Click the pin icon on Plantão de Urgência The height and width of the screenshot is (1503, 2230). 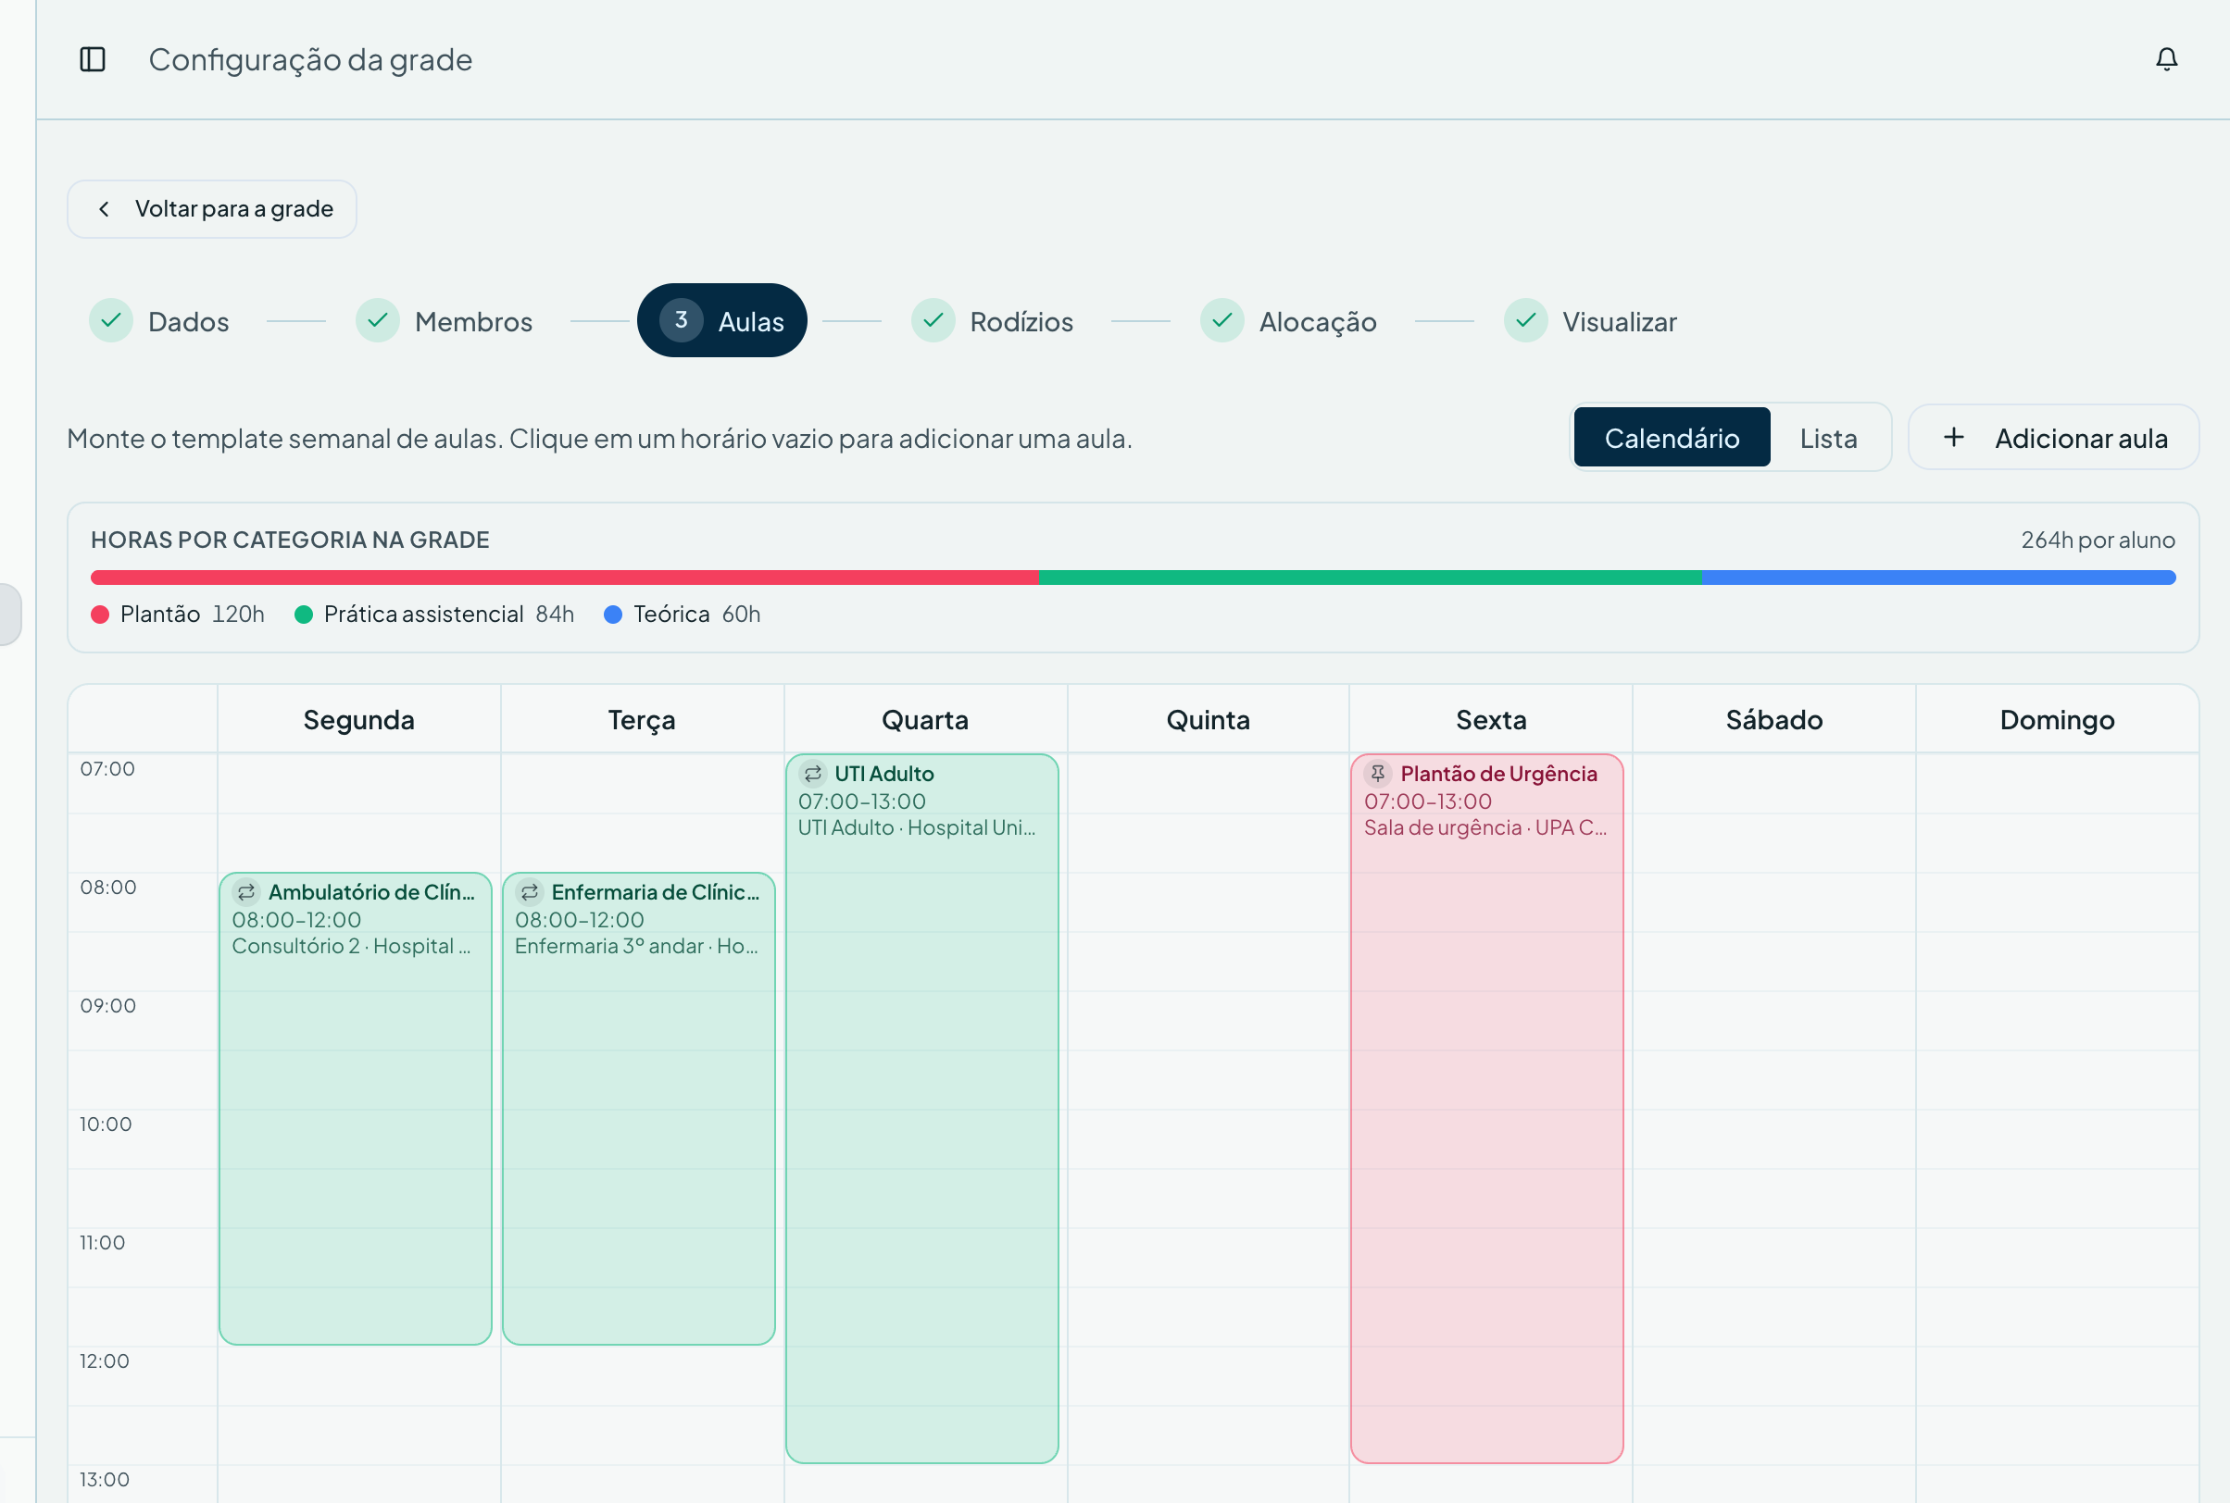pyautogui.click(x=1378, y=774)
